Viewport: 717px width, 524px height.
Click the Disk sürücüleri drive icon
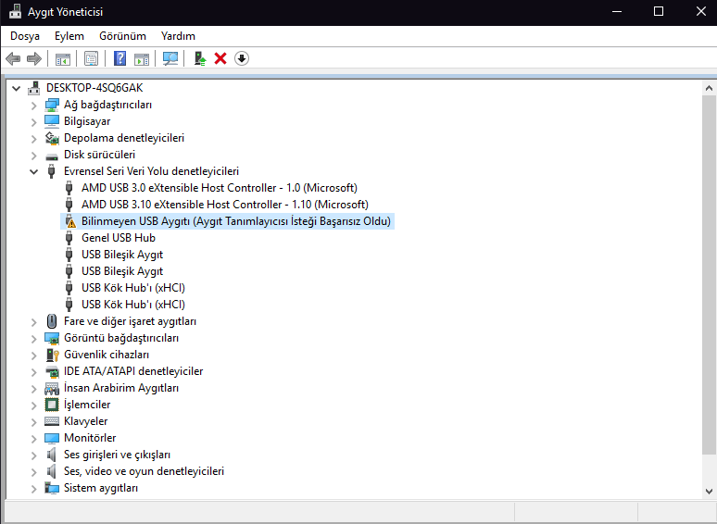[52, 156]
